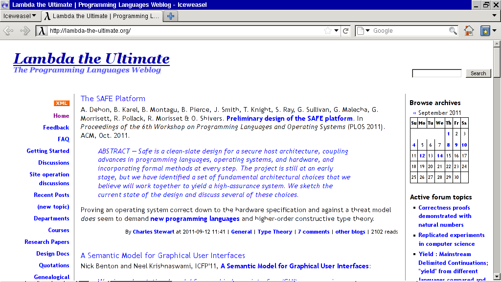This screenshot has height=282, width=501.
Task: Open Design Docs in the sidebar
Action: (x=53, y=254)
